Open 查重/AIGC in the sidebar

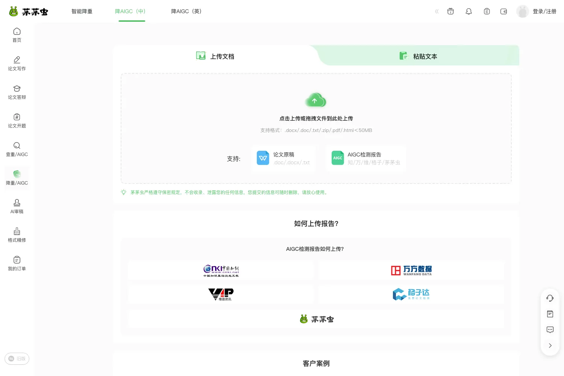point(17,149)
